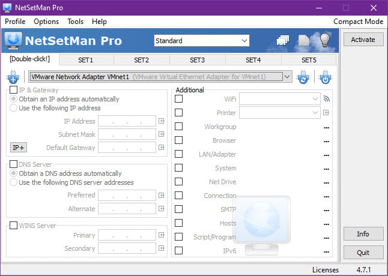Open the Tools menu
Viewport: 388px width, 276px height.
[x=75, y=22]
